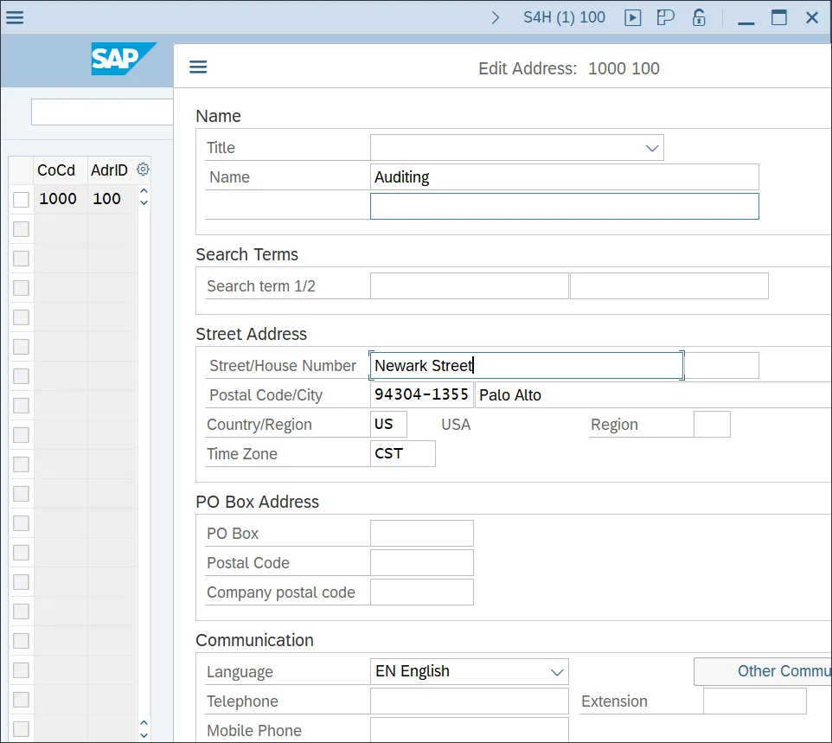Open the Title dropdown
Image resolution: width=832 pixels, height=743 pixels.
coord(652,148)
